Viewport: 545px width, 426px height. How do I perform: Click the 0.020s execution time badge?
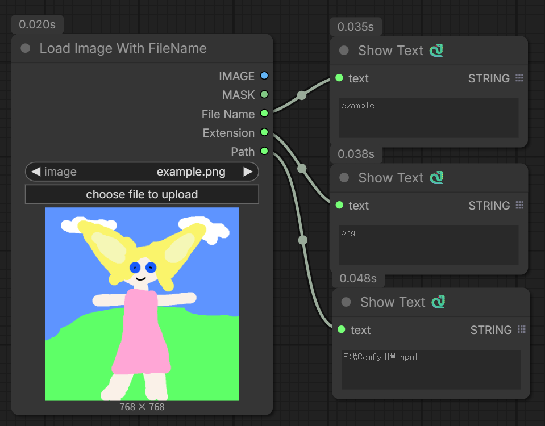coord(37,24)
